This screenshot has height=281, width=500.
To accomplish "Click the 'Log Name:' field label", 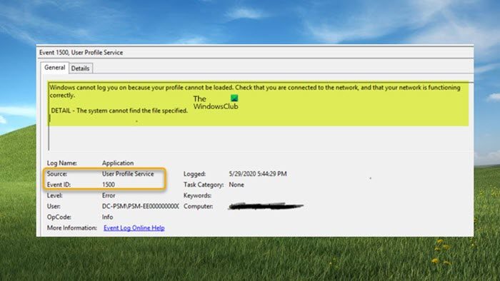I will [62, 163].
